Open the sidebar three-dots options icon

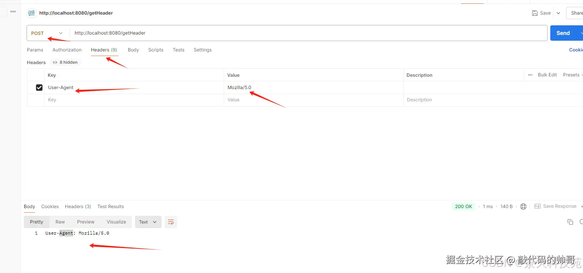[13, 12]
